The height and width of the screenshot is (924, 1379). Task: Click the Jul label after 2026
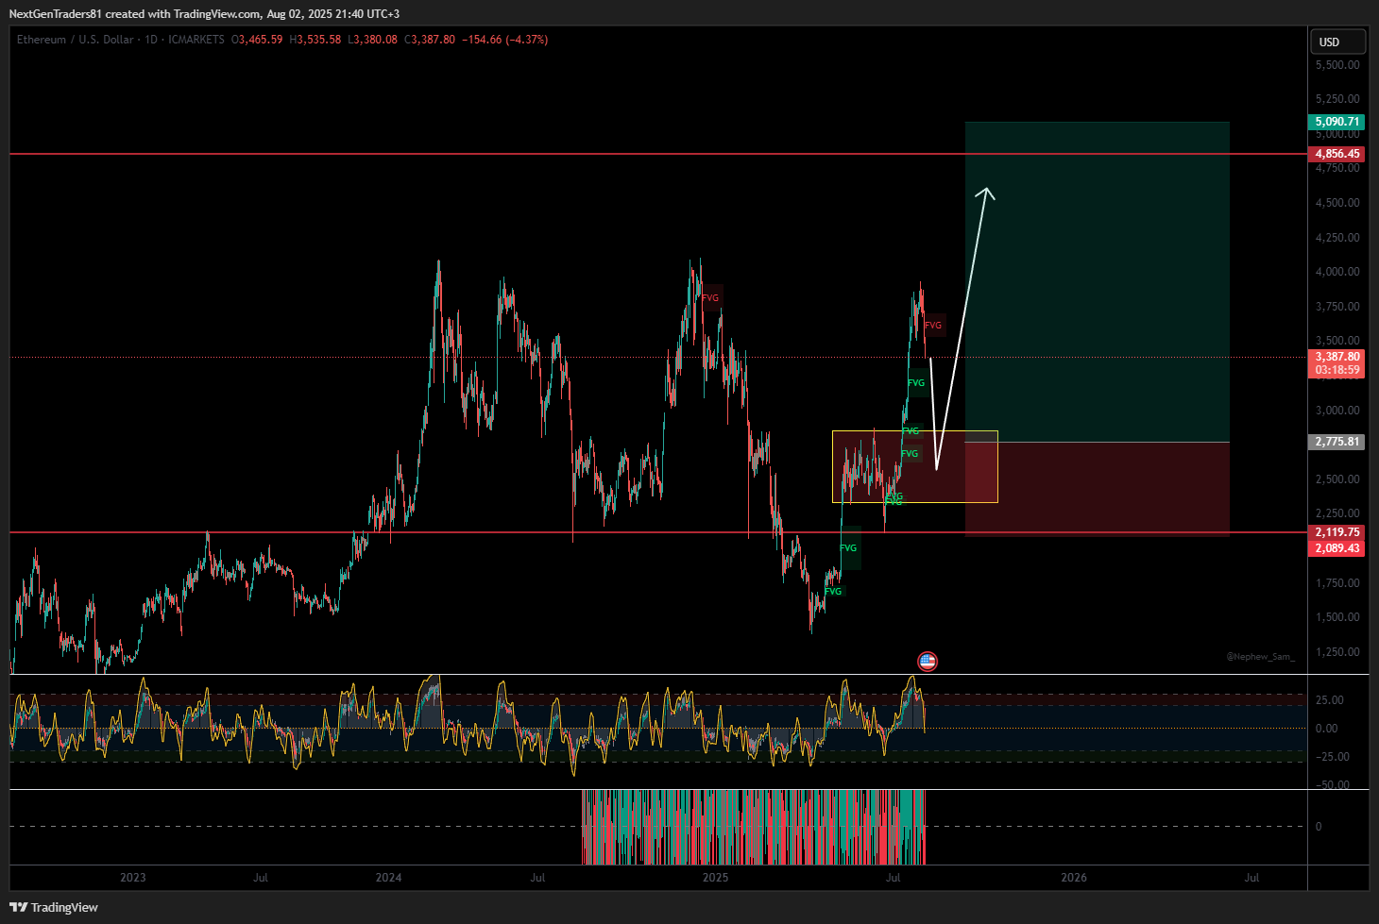point(1251,878)
